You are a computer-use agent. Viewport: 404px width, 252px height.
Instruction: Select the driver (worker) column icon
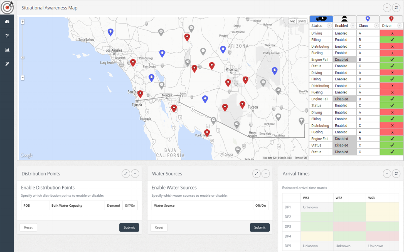click(x=344, y=19)
